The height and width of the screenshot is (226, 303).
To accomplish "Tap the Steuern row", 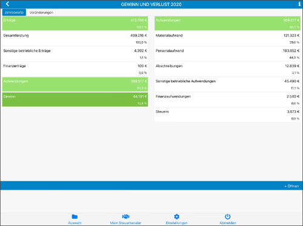I will [227, 115].
